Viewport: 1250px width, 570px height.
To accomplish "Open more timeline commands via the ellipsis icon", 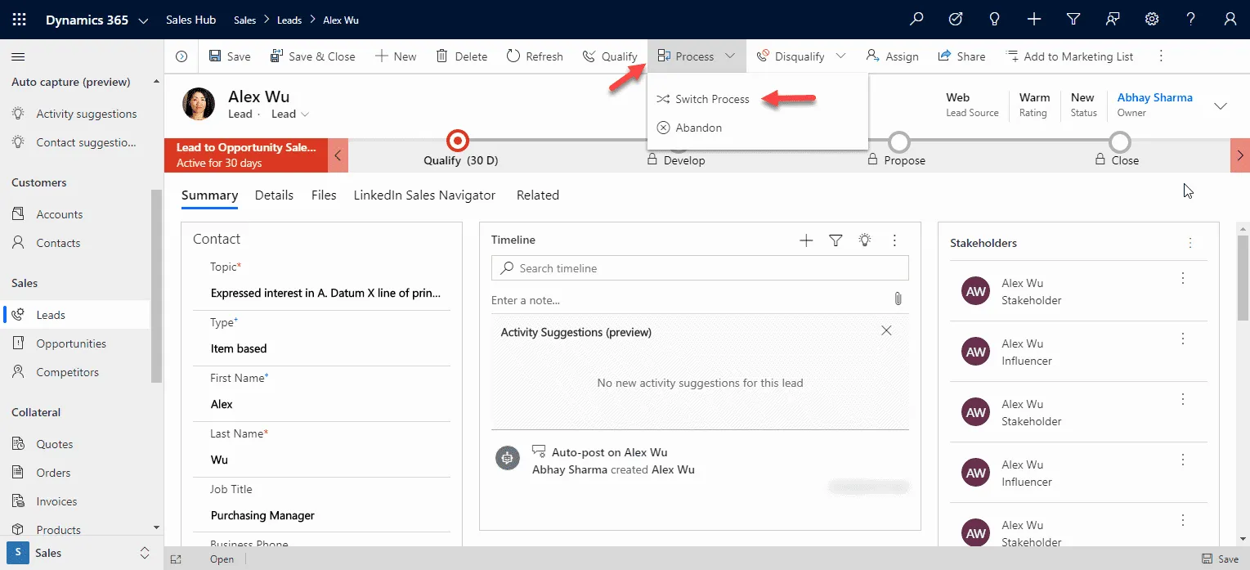I will (x=894, y=239).
